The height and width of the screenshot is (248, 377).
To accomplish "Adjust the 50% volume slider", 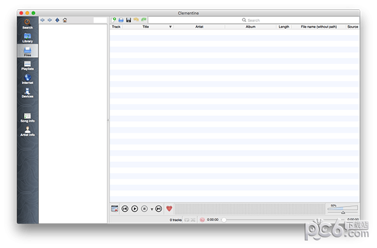I will 343,209.
